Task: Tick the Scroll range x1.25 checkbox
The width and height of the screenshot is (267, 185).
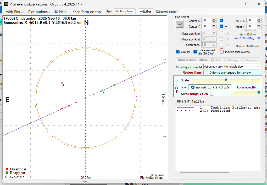Action: tap(212, 94)
